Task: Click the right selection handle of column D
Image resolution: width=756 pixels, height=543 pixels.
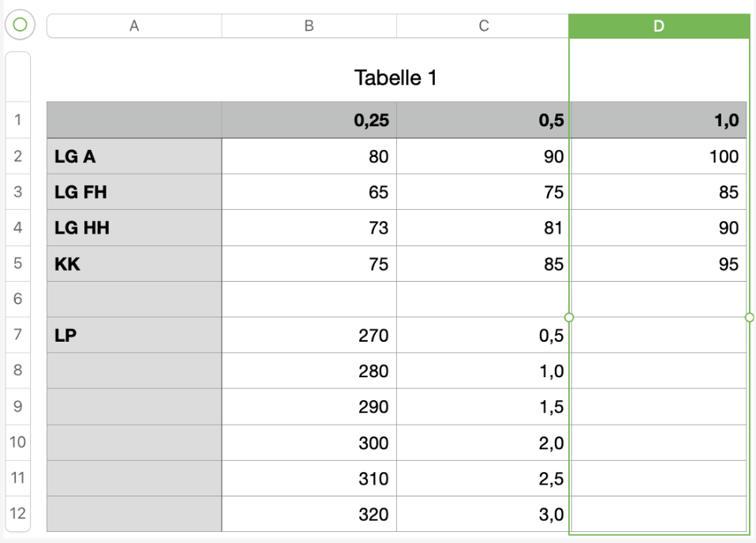Action: click(749, 317)
